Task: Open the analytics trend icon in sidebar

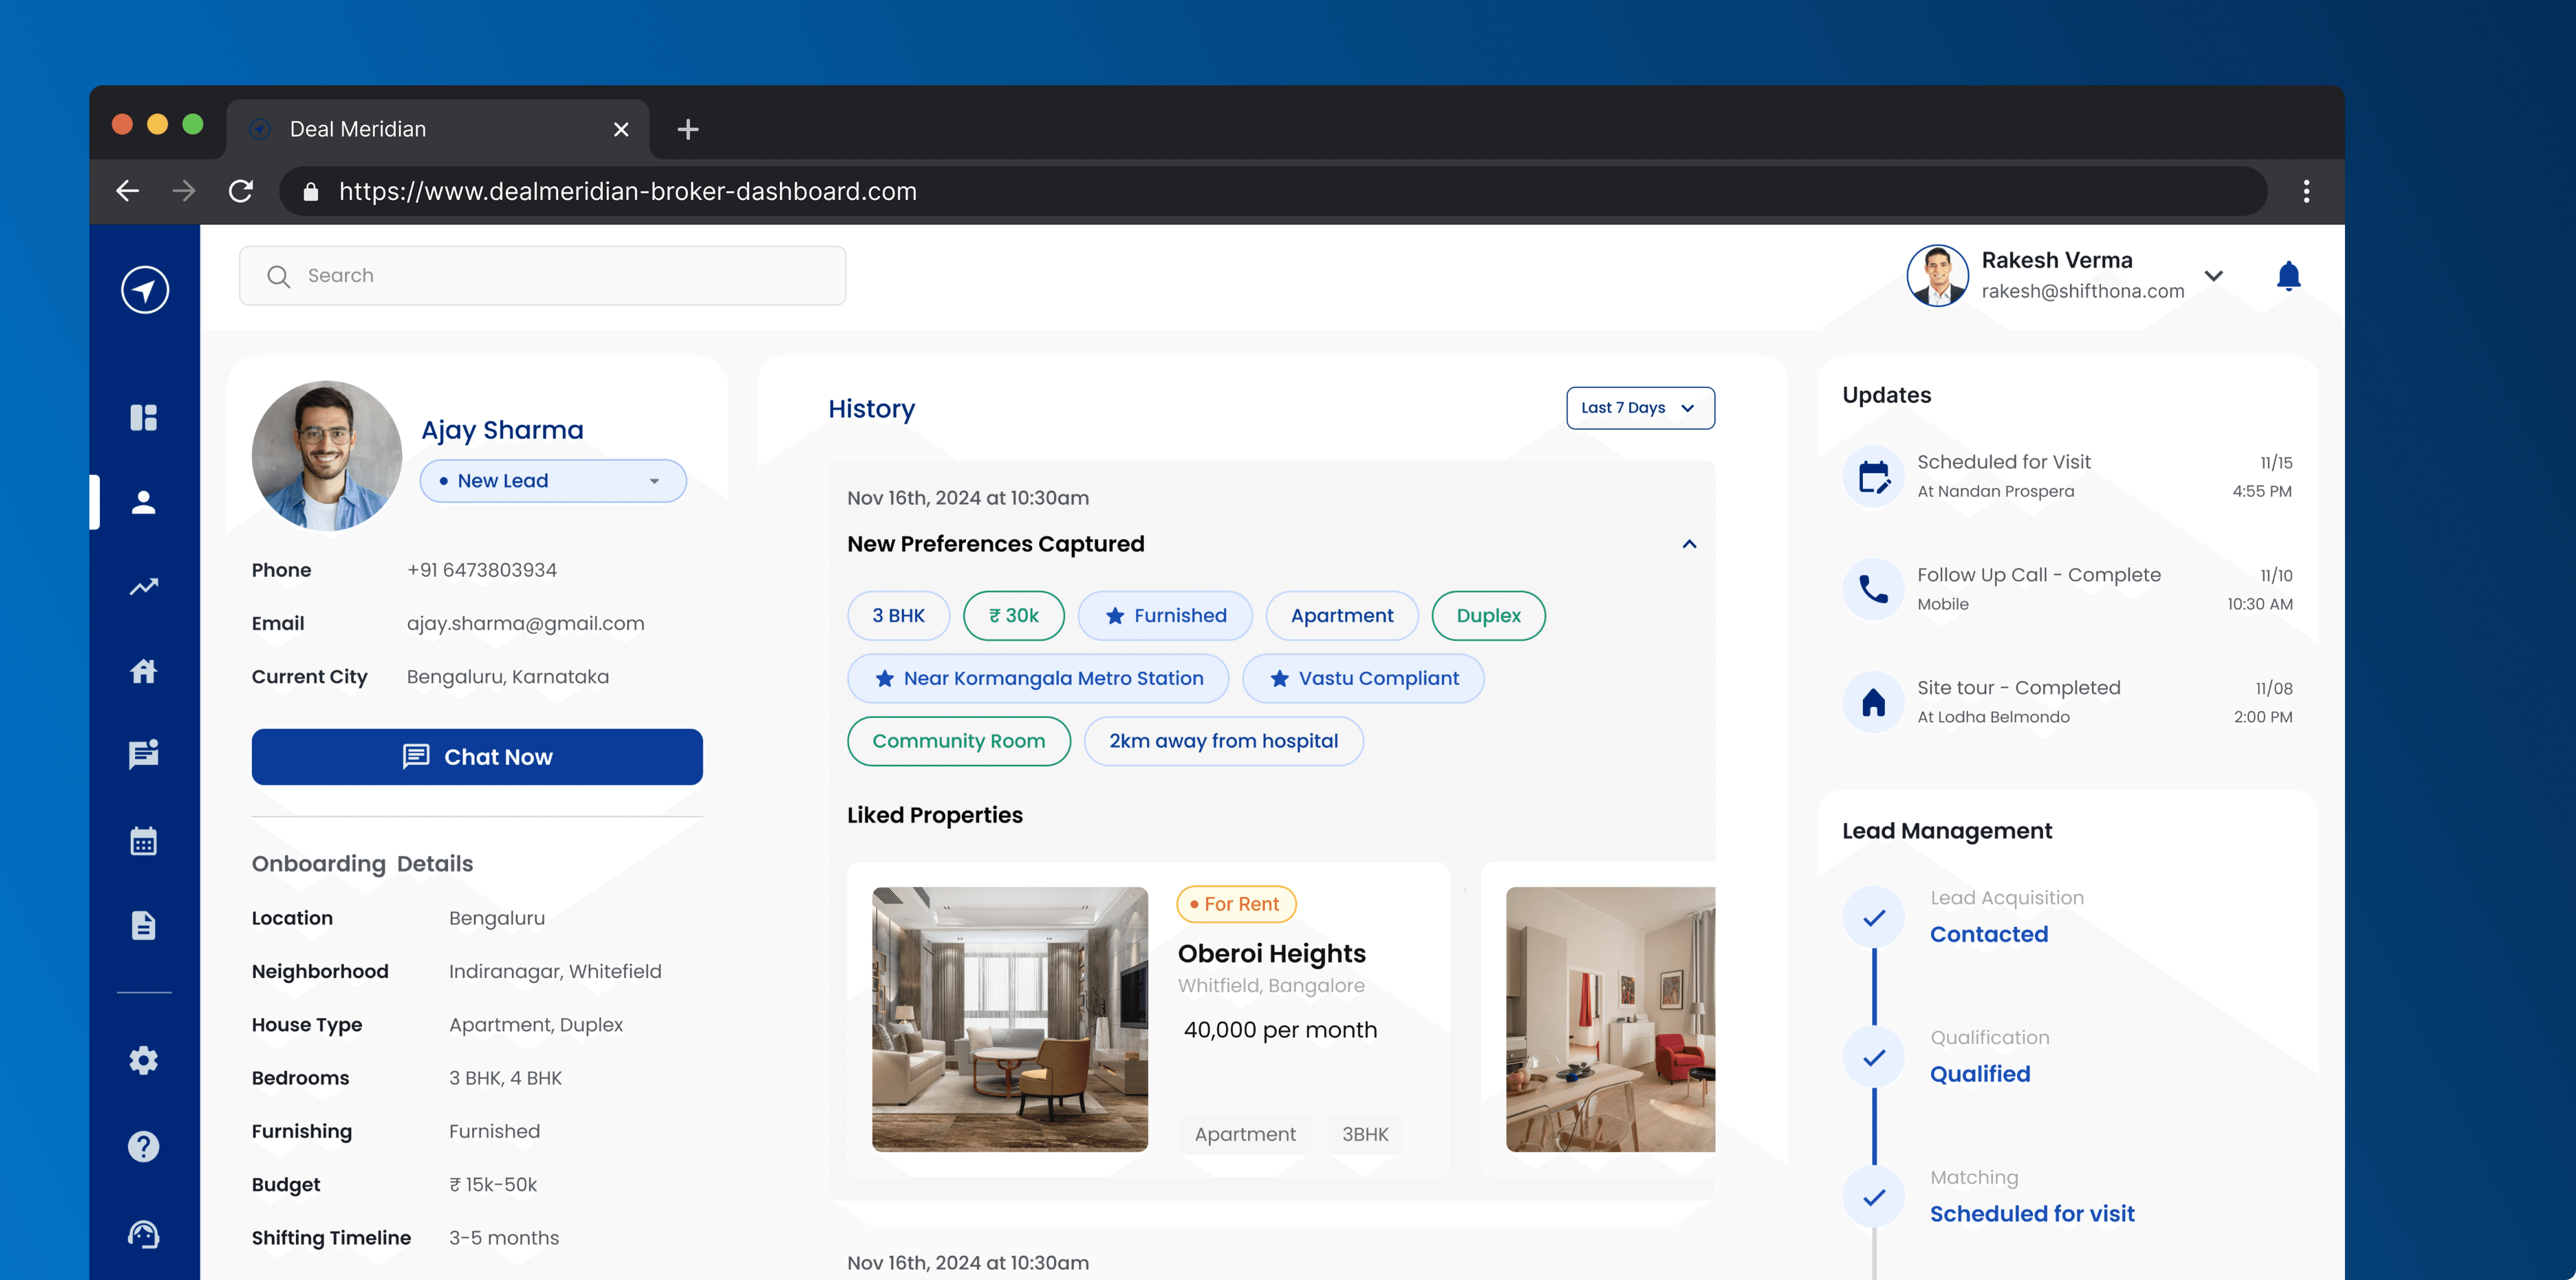Action: tap(144, 587)
